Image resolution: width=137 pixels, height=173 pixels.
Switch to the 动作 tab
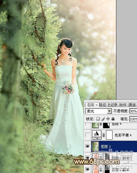tap(123, 105)
